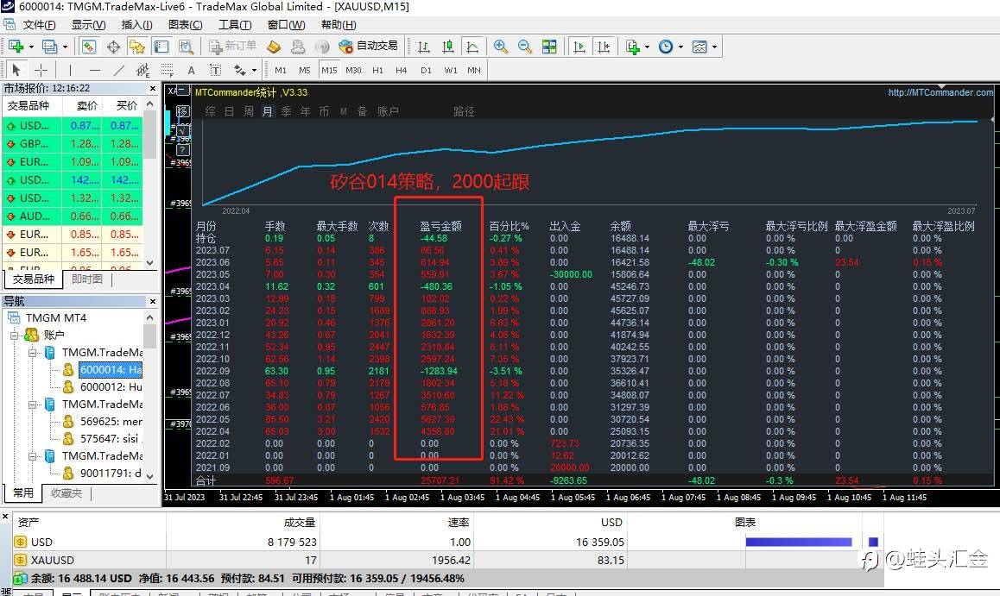The height and width of the screenshot is (596, 1000).
Task: Select the crosshair cursor tool
Action: 41,70
